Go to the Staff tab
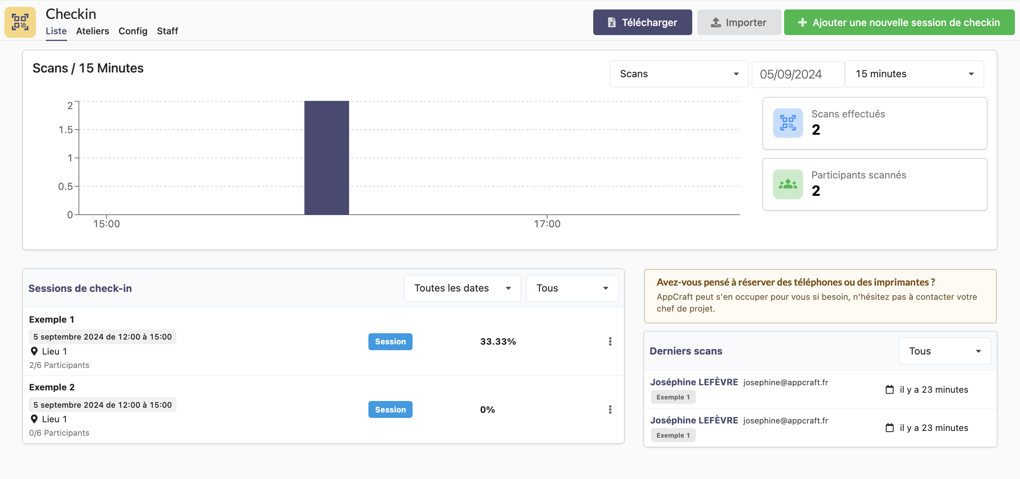1020x479 pixels. point(167,31)
